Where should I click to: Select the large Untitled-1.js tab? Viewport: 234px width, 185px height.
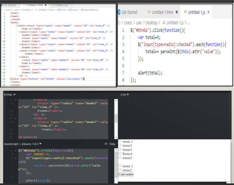[196, 12]
